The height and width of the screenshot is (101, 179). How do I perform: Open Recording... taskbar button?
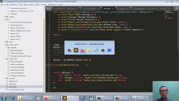coord(123,98)
